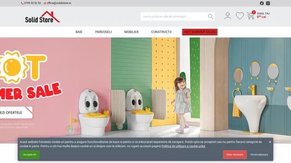
Task: Click the Solid Store logo
Action: (43, 17)
